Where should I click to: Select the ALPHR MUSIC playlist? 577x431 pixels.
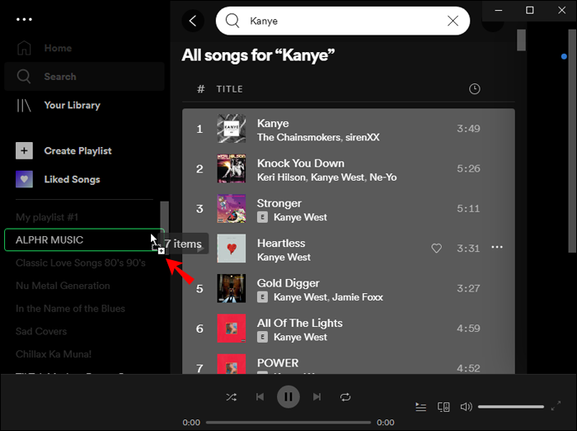coord(84,239)
